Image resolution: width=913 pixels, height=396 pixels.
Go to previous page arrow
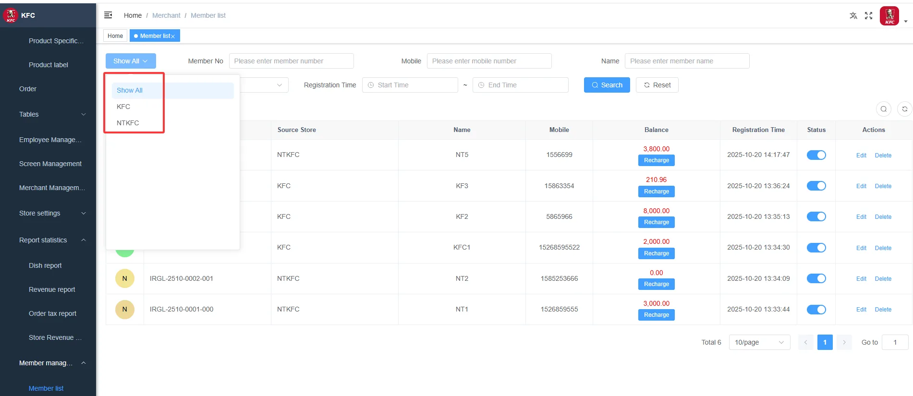(806, 342)
